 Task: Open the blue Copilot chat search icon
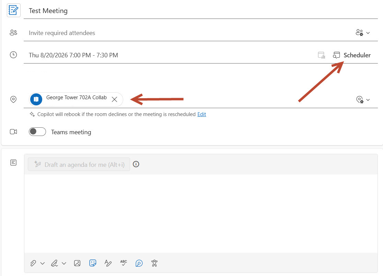coord(139,263)
